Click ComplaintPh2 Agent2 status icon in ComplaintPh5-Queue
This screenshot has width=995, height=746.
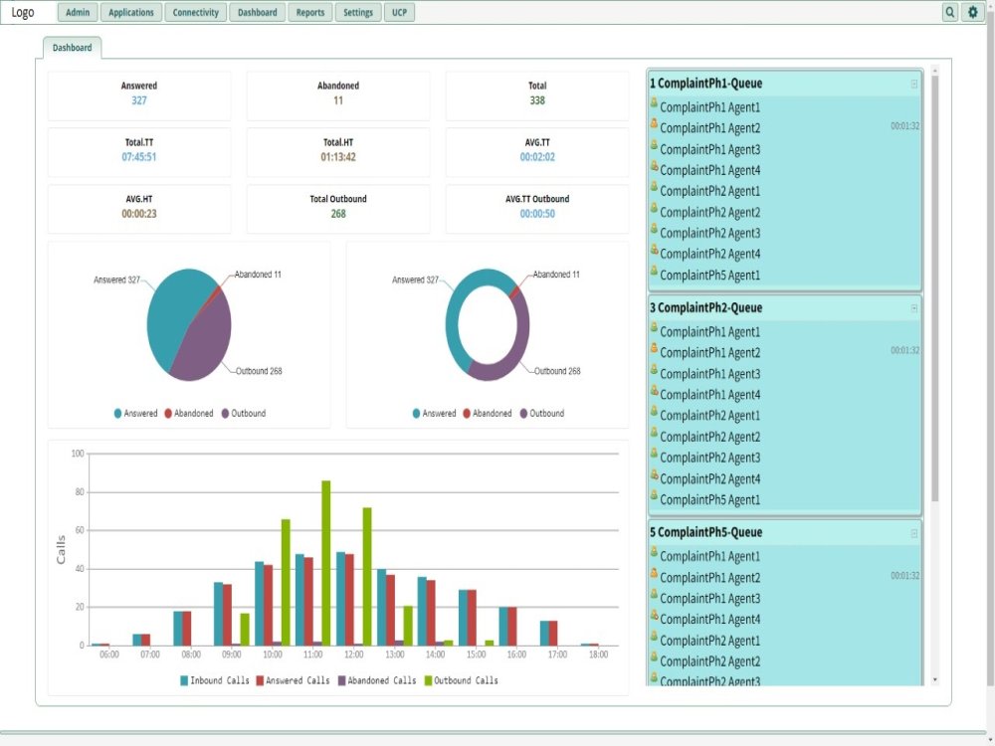coord(654,657)
